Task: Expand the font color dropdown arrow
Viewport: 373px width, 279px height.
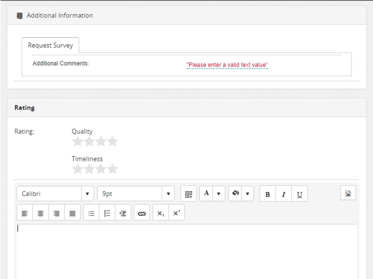Action: 219,194
